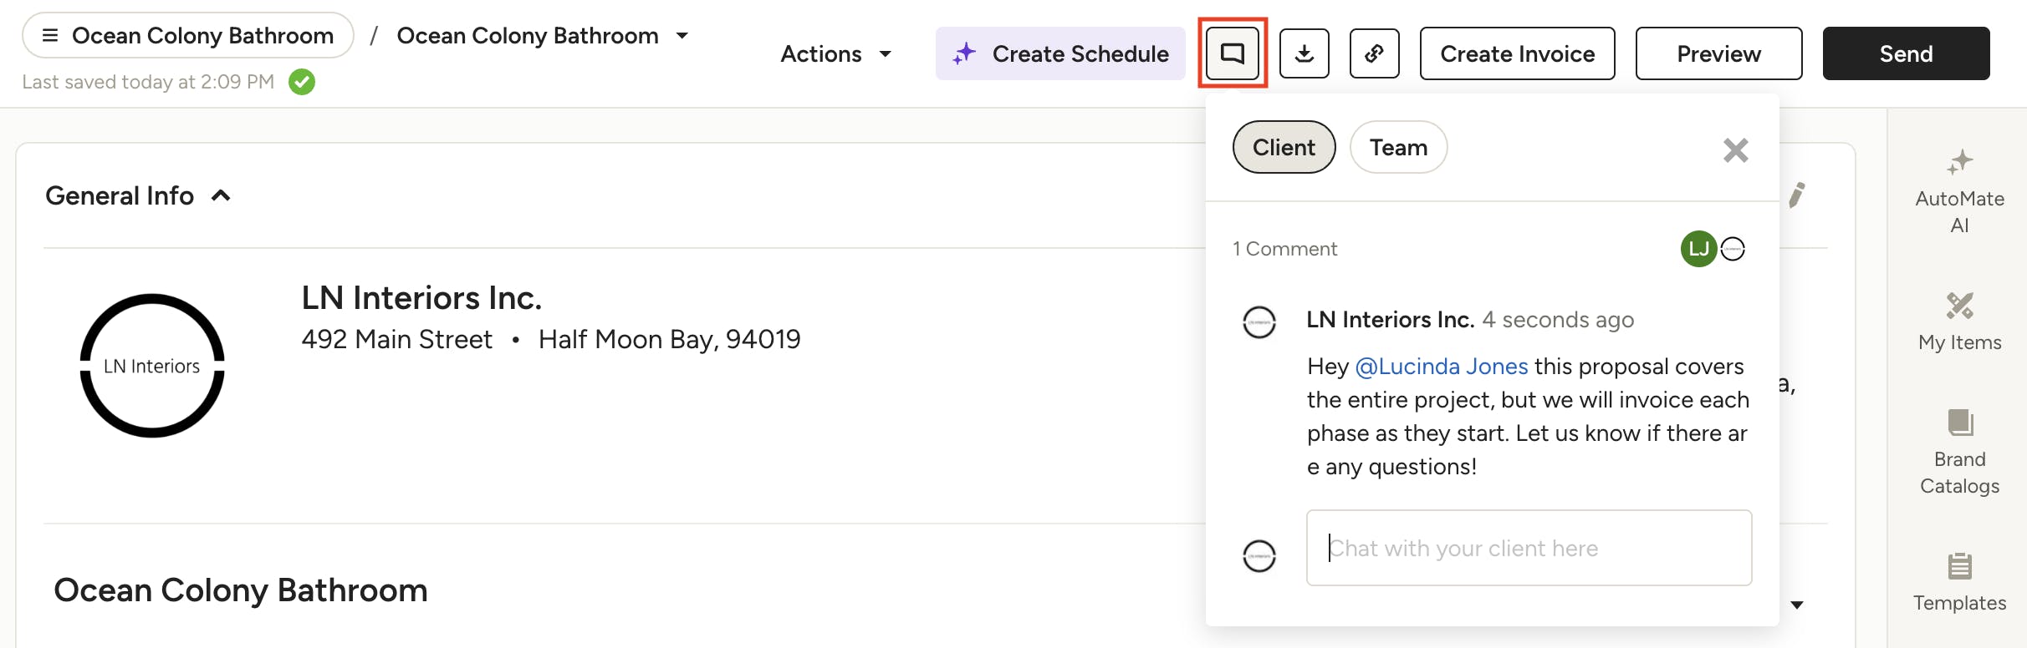Send the proposal
Image resolution: width=2027 pixels, height=648 pixels.
(x=1906, y=53)
